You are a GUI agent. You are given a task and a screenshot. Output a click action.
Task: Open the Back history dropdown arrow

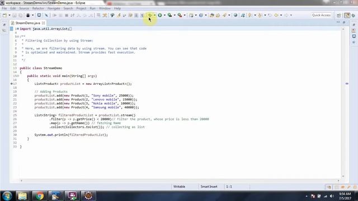(281, 15)
